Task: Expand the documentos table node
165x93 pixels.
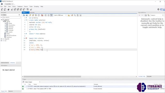Action: pyautogui.click(x=5, y=25)
